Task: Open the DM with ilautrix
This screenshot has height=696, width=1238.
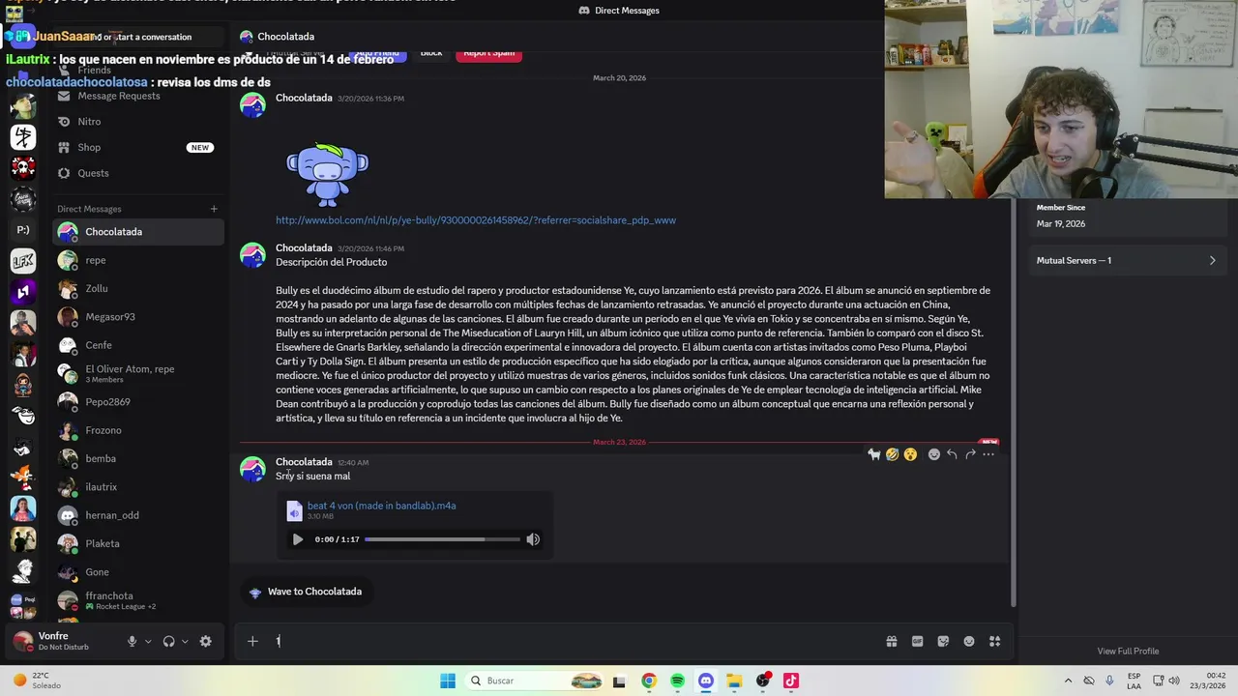Action: pyautogui.click(x=137, y=487)
